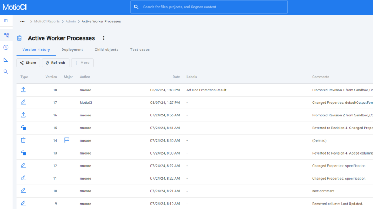Switch to the Child objects tab
The width and height of the screenshot is (373, 209).
pyautogui.click(x=107, y=50)
